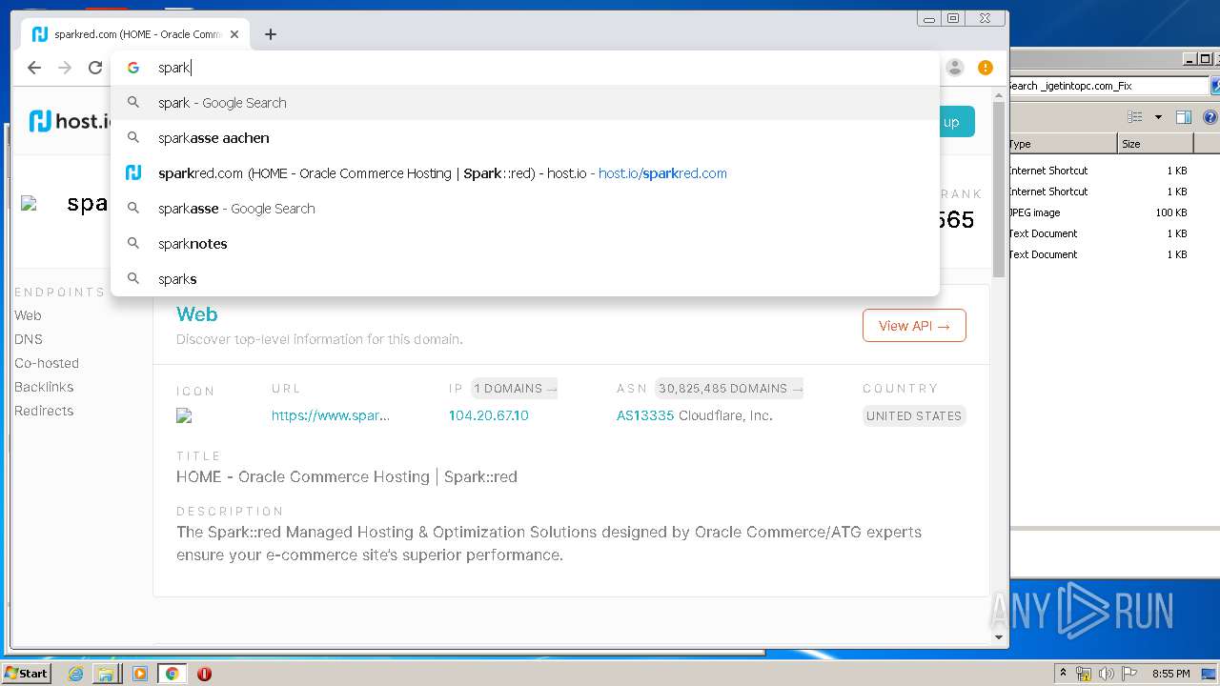This screenshot has width=1220, height=686.
Task: Open the host.io/sparkred.com history suggestion
Action: coord(525,173)
